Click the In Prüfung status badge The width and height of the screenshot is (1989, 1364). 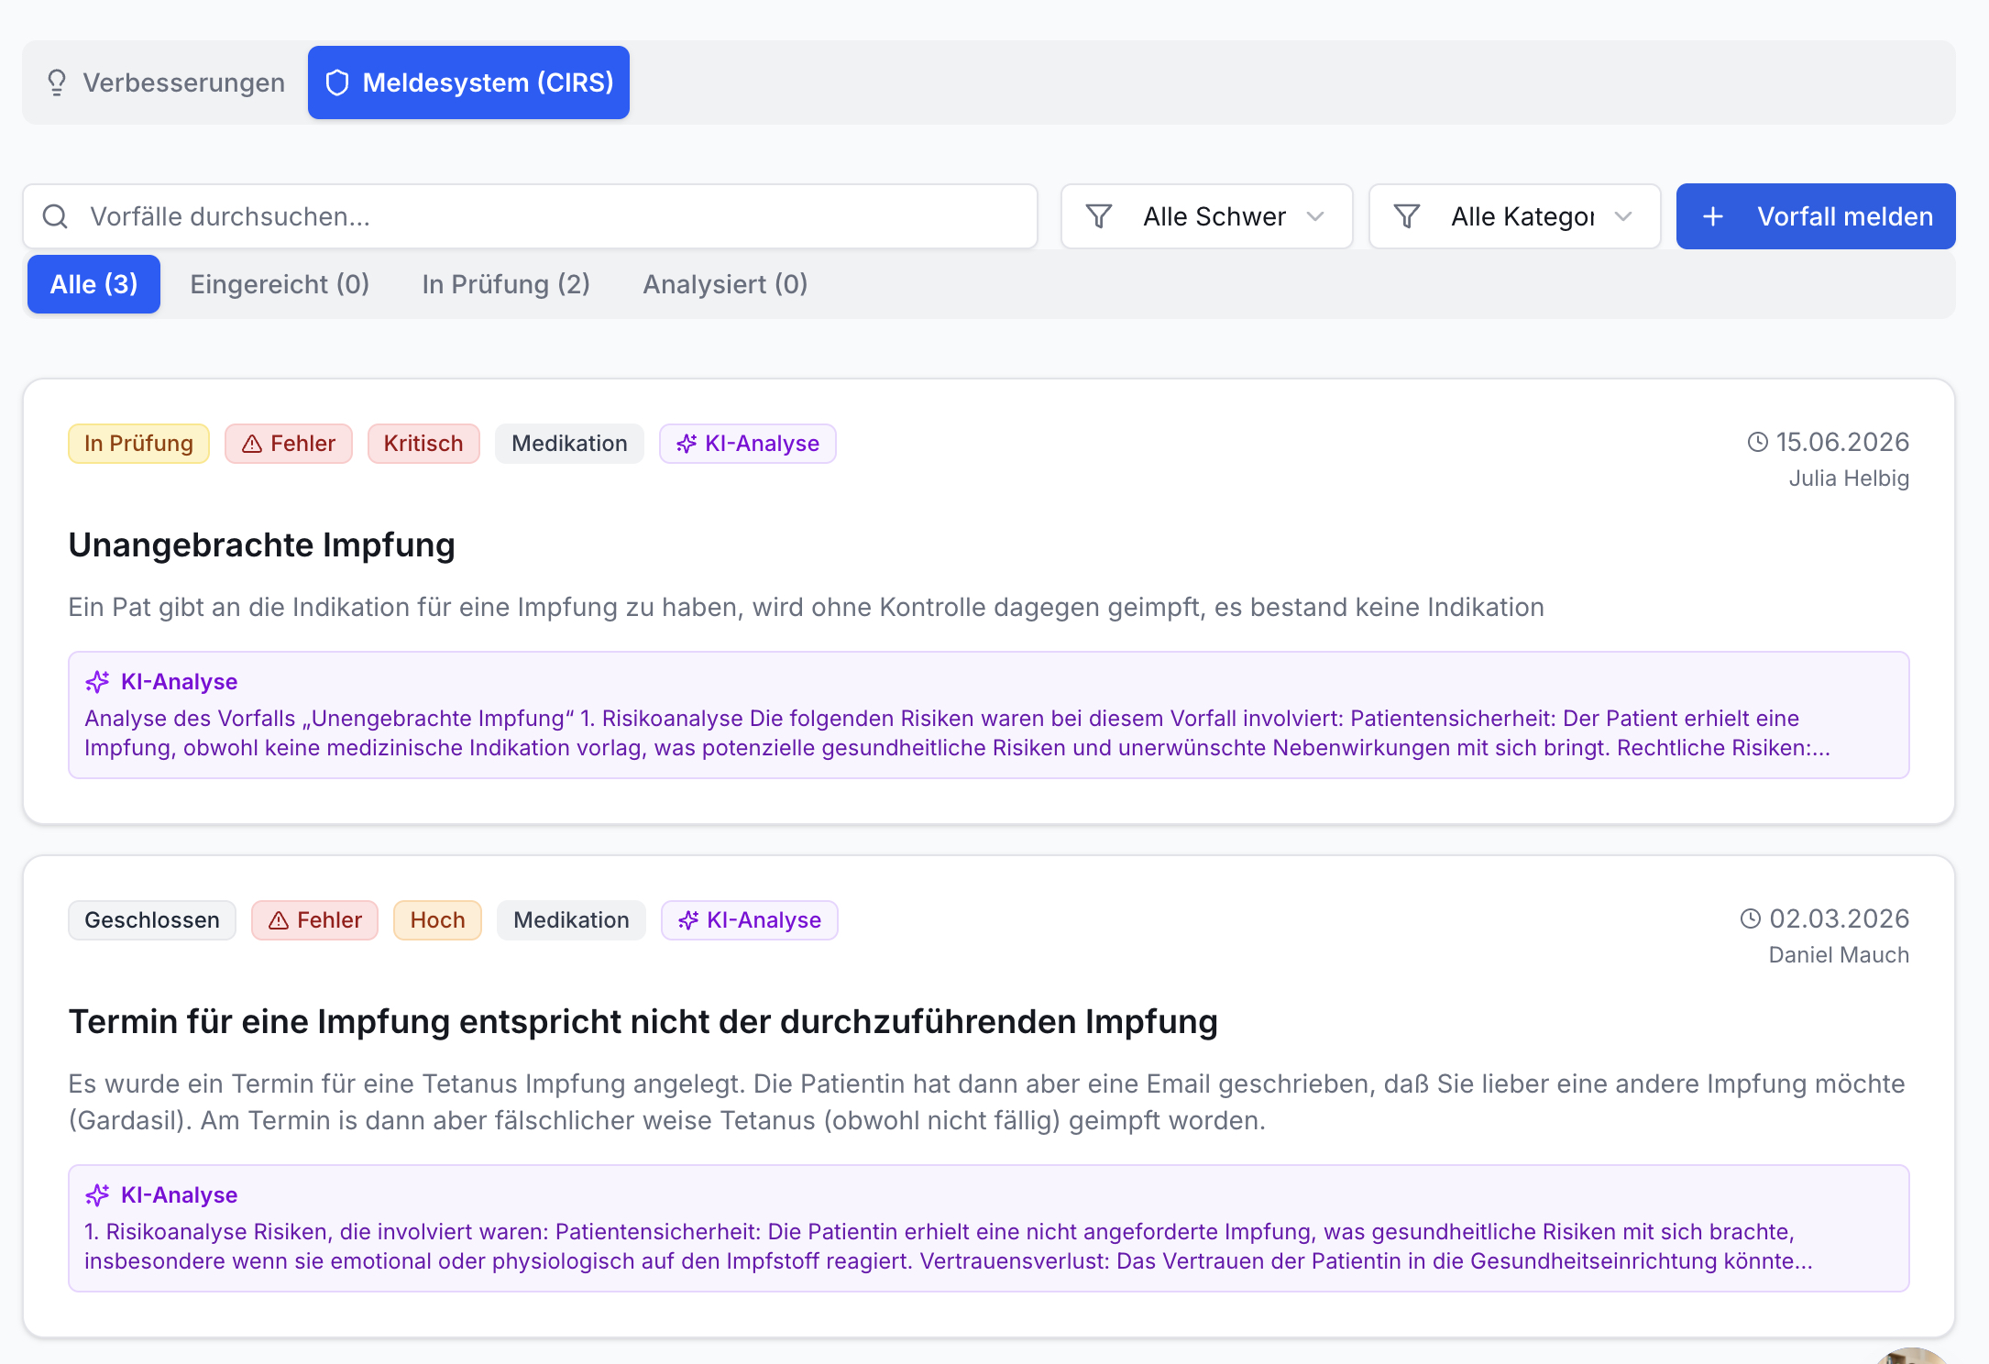click(x=138, y=444)
